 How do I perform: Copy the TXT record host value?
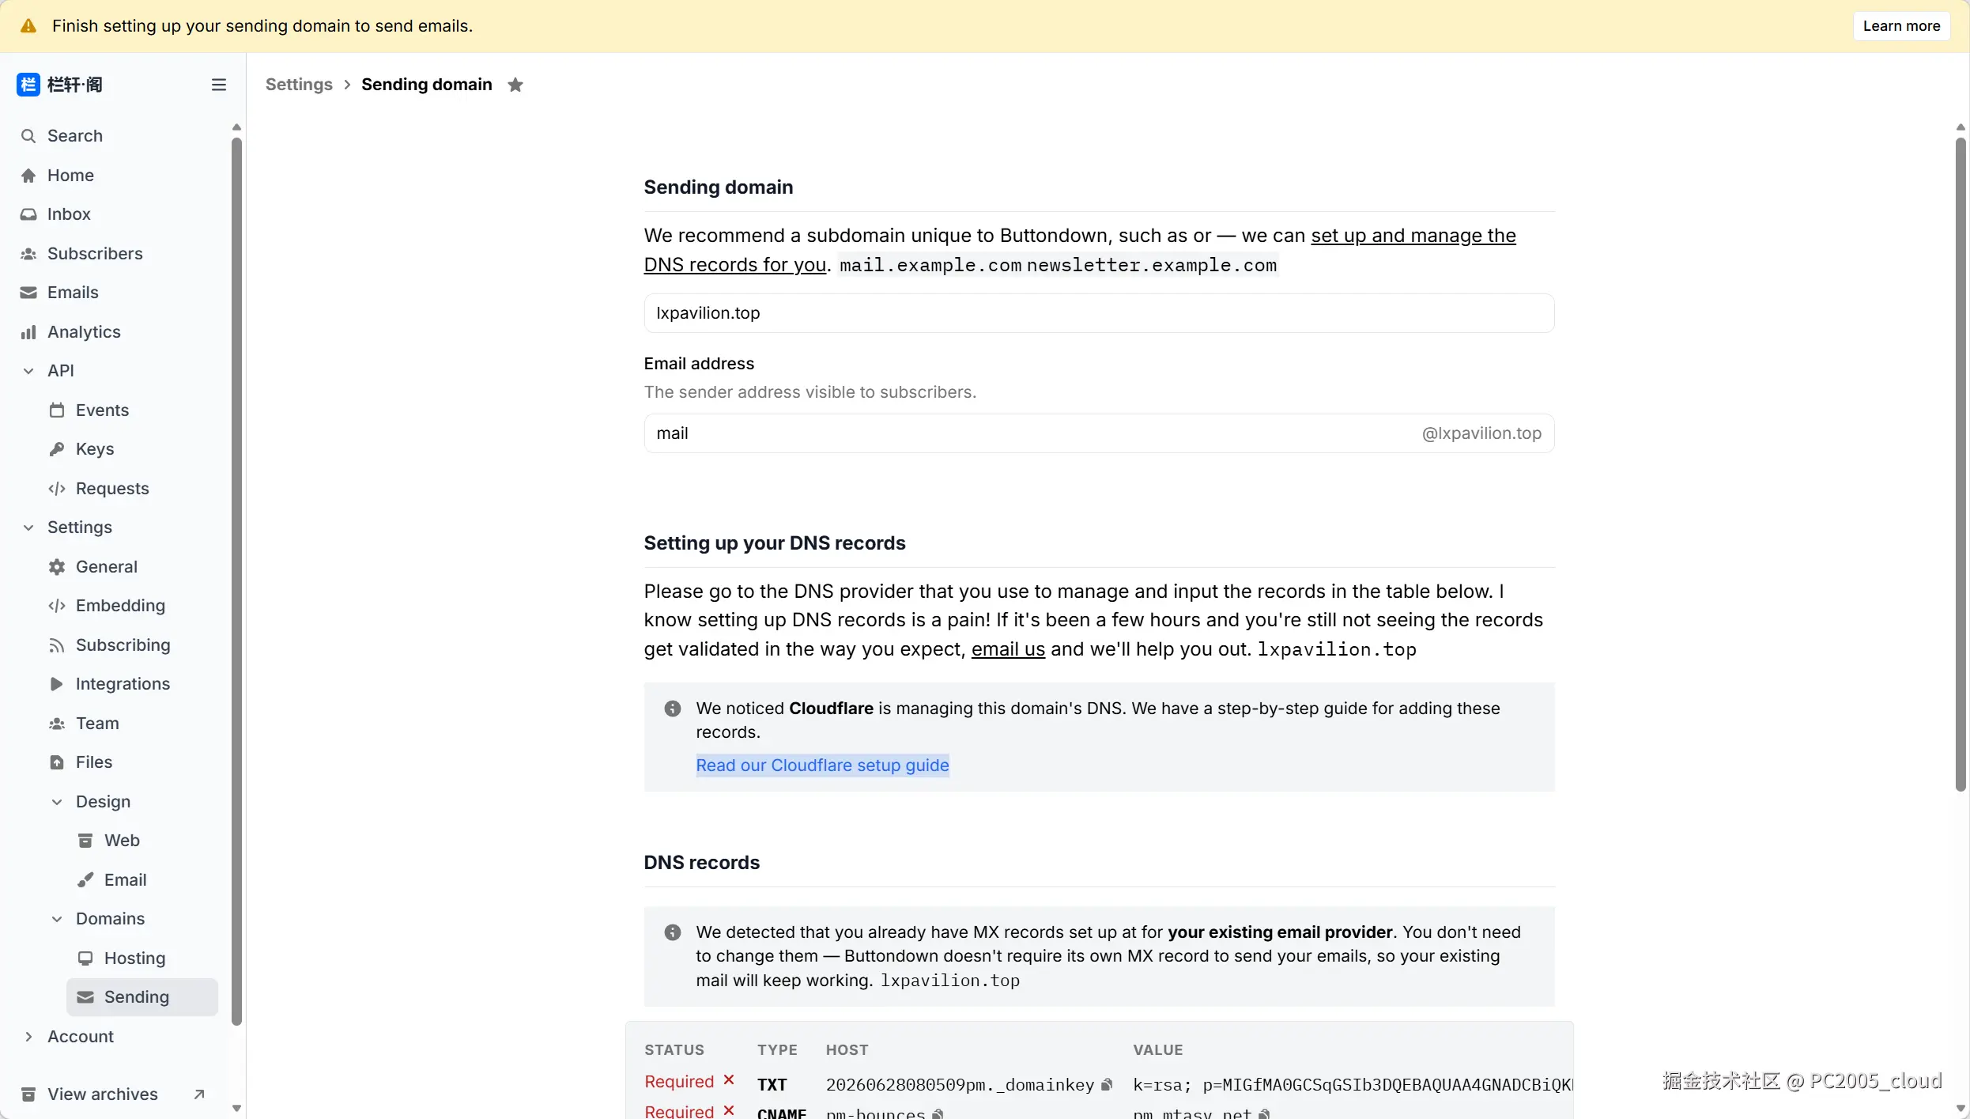tap(1106, 1085)
